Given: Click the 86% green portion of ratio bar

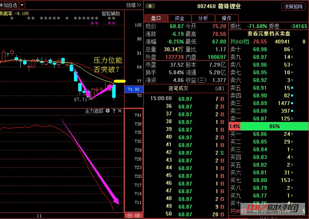Looking at the screenshot, I should click(x=274, y=126).
